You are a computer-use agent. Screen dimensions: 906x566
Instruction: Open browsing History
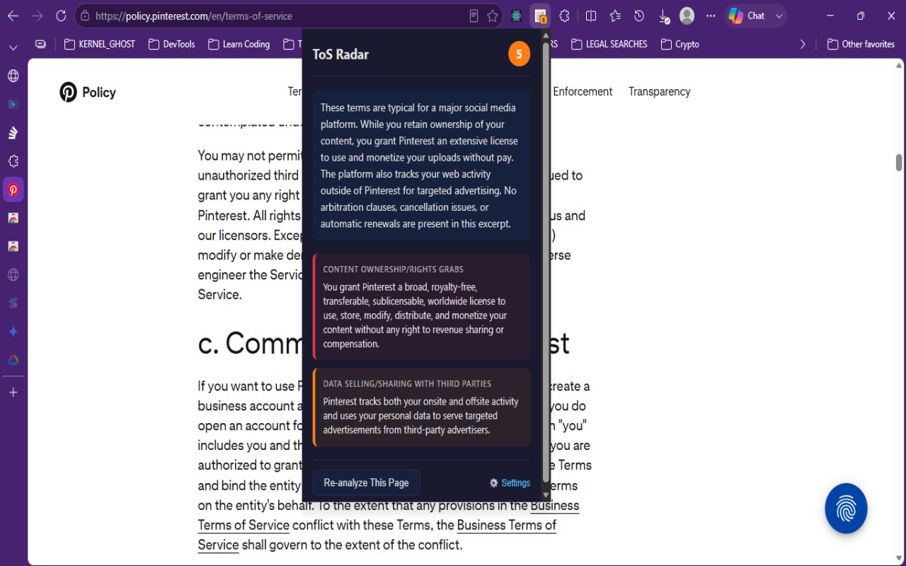(639, 16)
